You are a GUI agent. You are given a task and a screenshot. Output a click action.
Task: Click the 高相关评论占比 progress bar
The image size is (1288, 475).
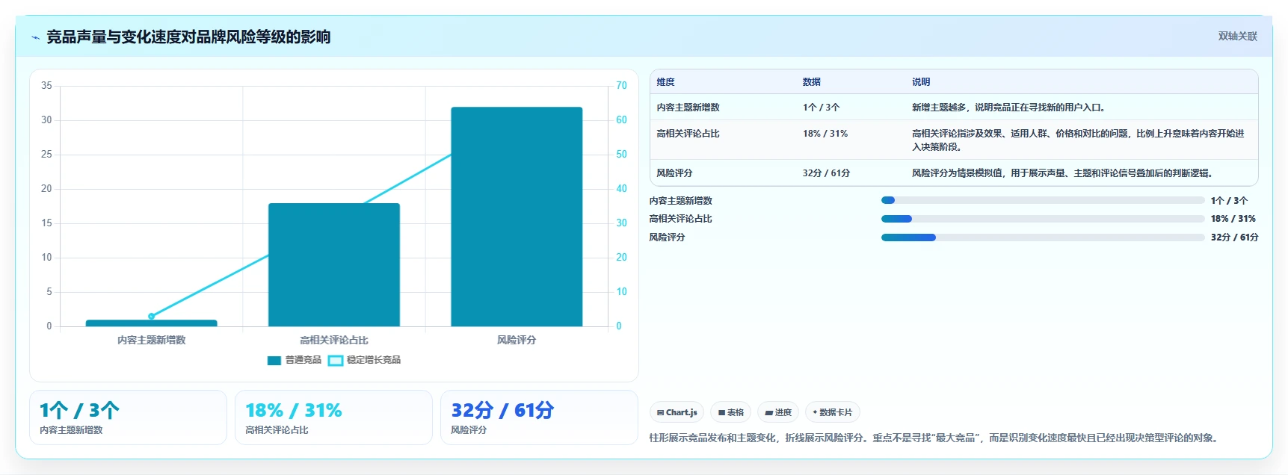coord(1043,219)
